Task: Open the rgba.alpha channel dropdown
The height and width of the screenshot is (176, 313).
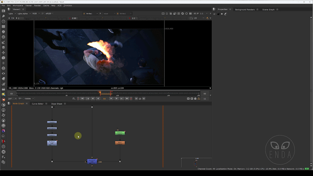Action: click(x=24, y=14)
